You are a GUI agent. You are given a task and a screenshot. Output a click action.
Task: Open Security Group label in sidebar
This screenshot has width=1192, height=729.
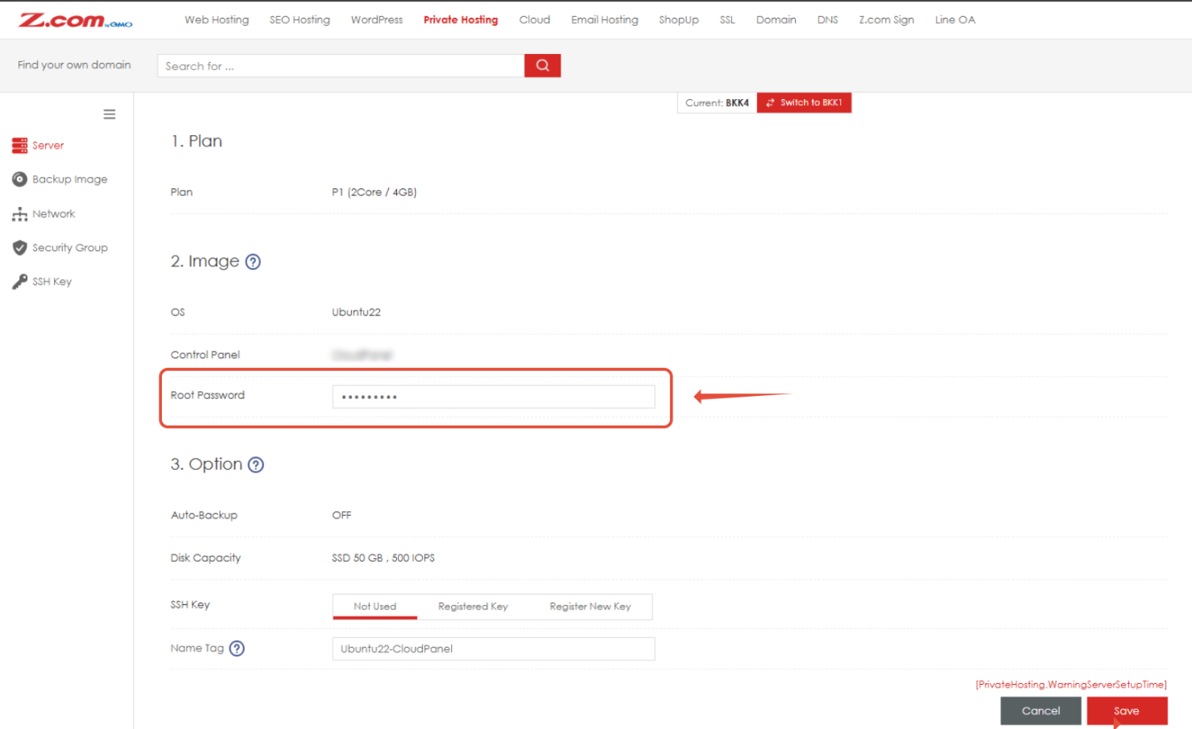pos(70,248)
